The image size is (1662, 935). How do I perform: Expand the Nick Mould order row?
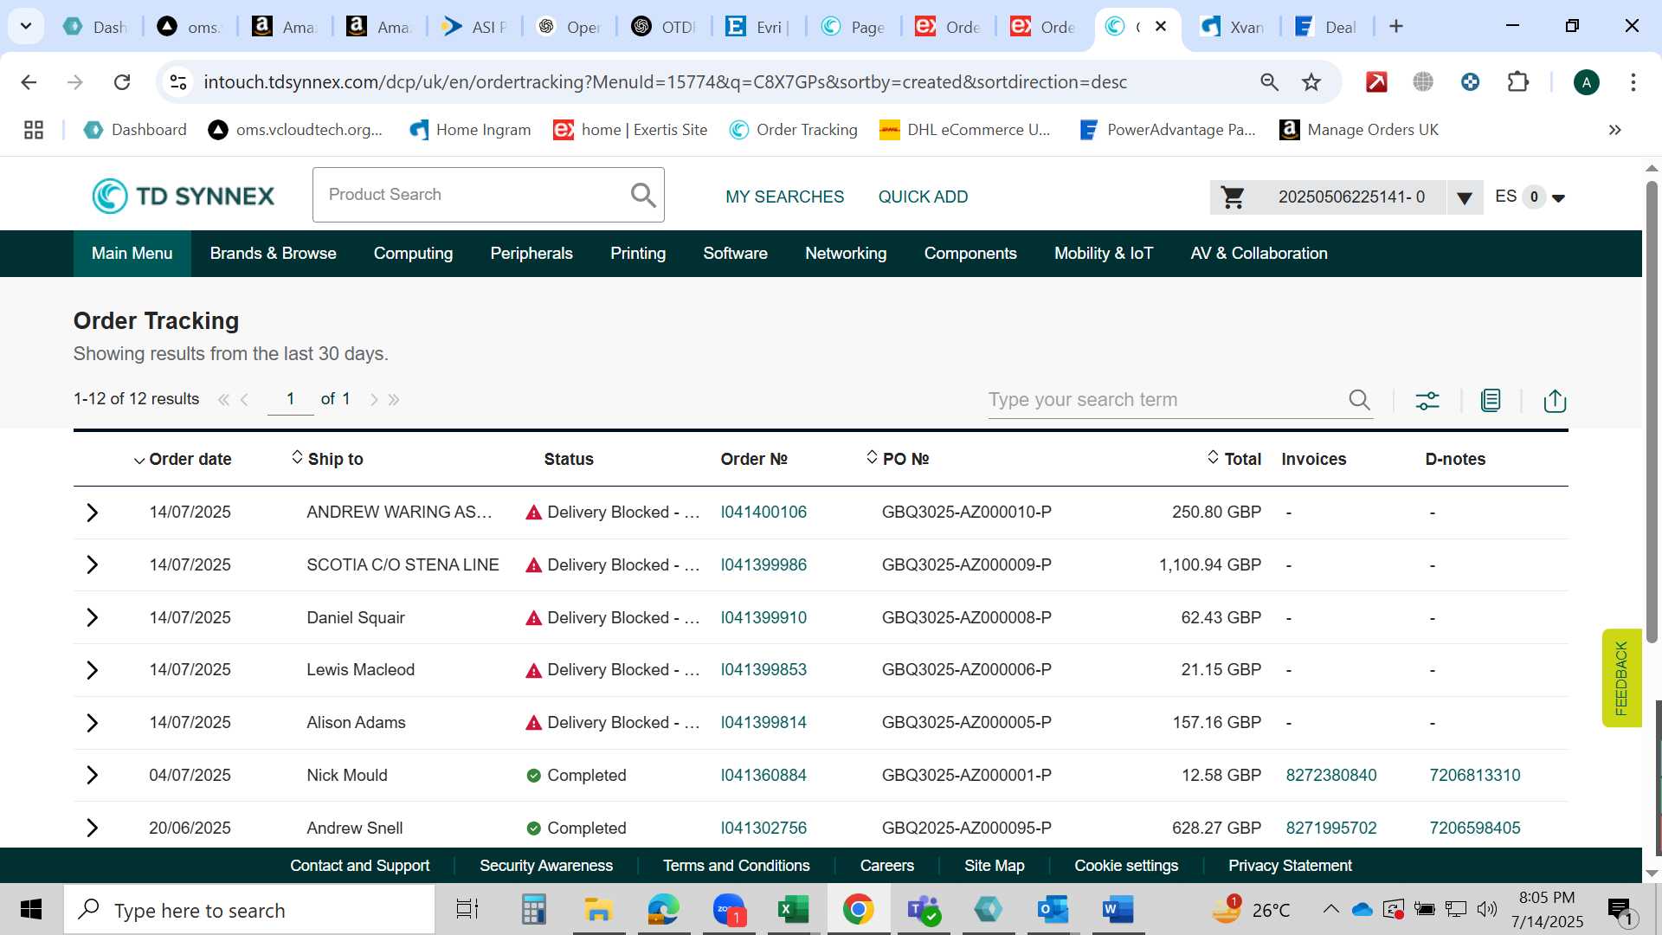tap(93, 776)
